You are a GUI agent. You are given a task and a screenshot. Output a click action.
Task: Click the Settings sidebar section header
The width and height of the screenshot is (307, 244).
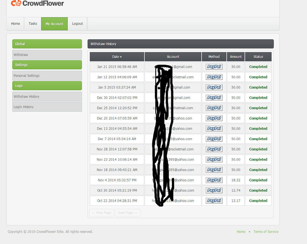[47, 65]
